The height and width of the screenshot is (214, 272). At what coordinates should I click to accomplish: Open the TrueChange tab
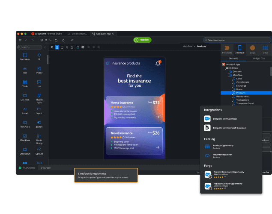pyautogui.click(x=27, y=168)
